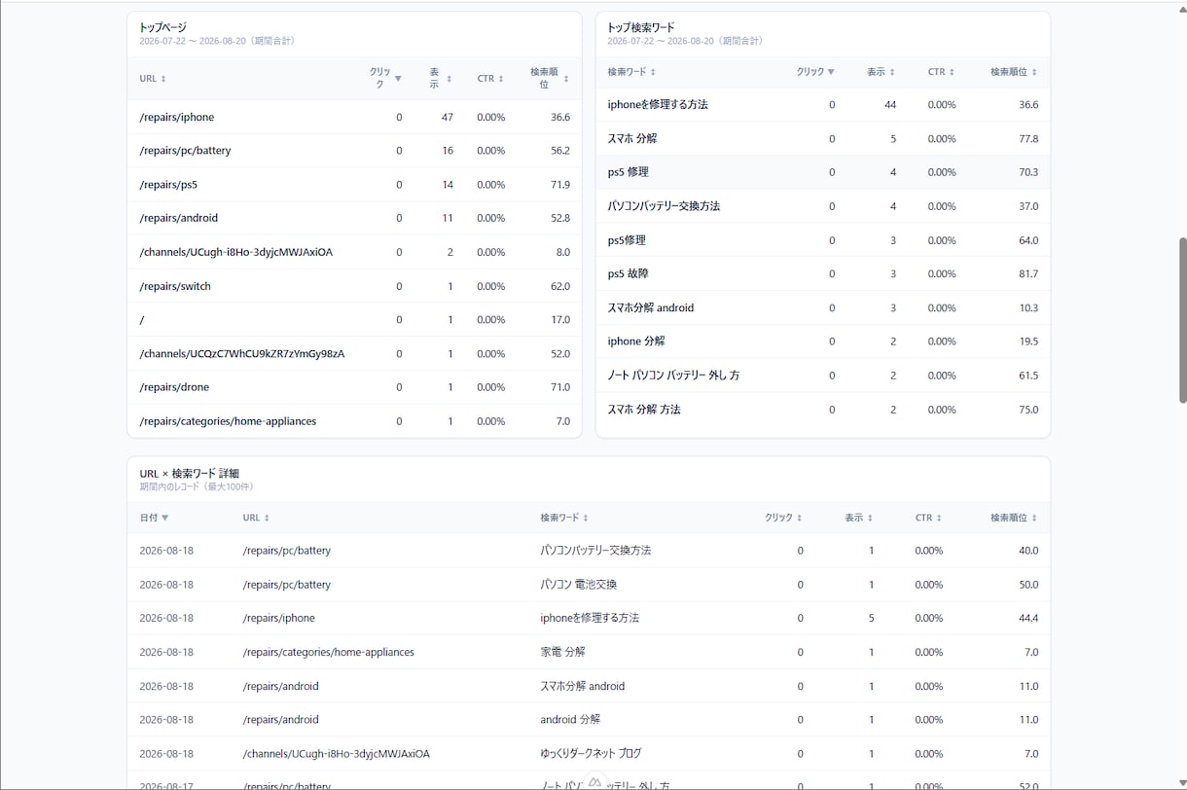
Task: Select /repairs/pc/battery row in トップページ
Action: (354, 151)
